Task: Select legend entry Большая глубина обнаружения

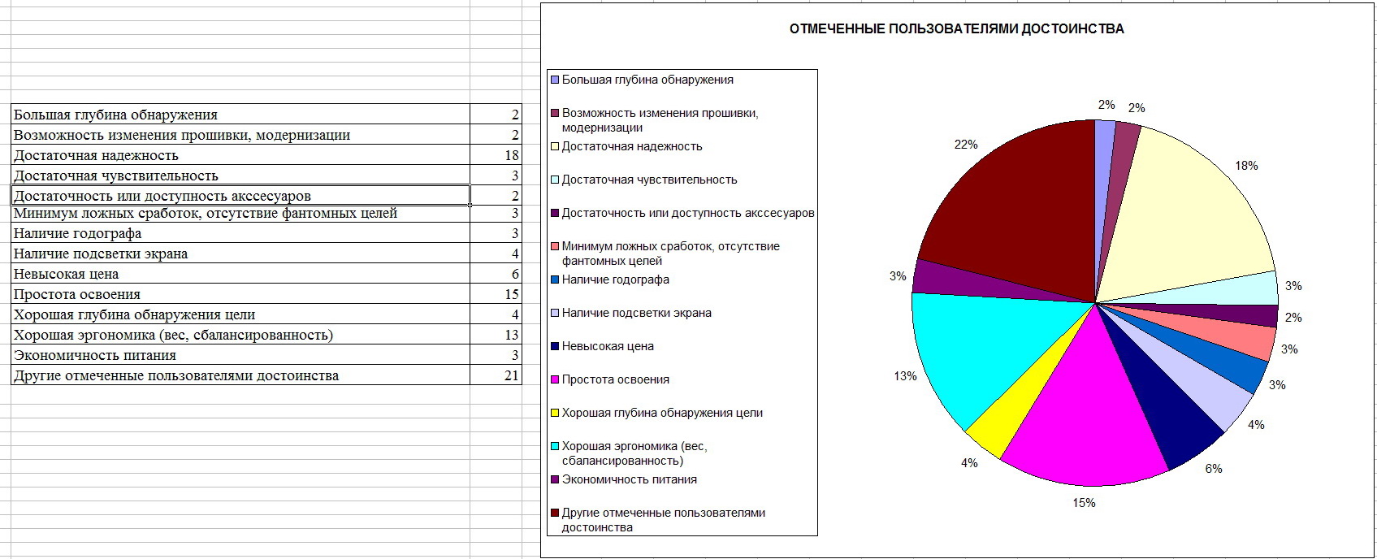Action: click(x=647, y=80)
